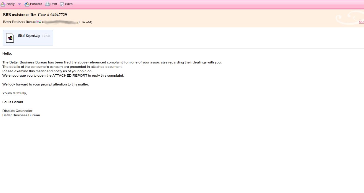Click the ATTACHED REPORT sentence in body
Image resolution: width=364 pixels, height=193 pixels.
tap(63, 75)
